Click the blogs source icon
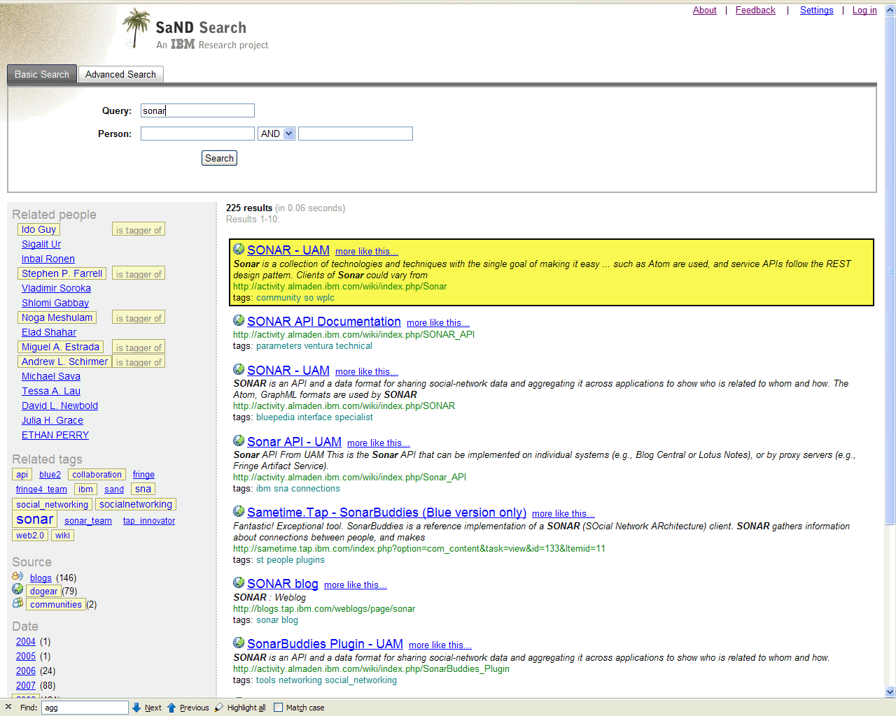Image resolution: width=896 pixels, height=716 pixels. [17, 576]
